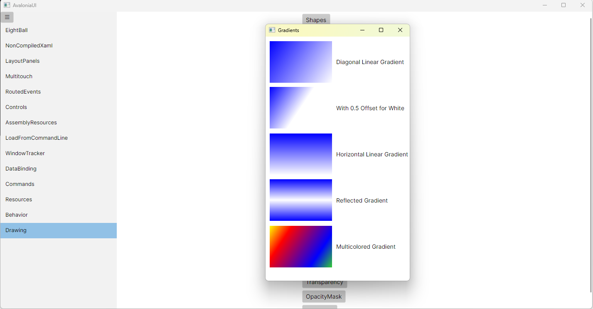The height and width of the screenshot is (309, 593).
Task: Open the Controls page
Action: tap(59, 107)
